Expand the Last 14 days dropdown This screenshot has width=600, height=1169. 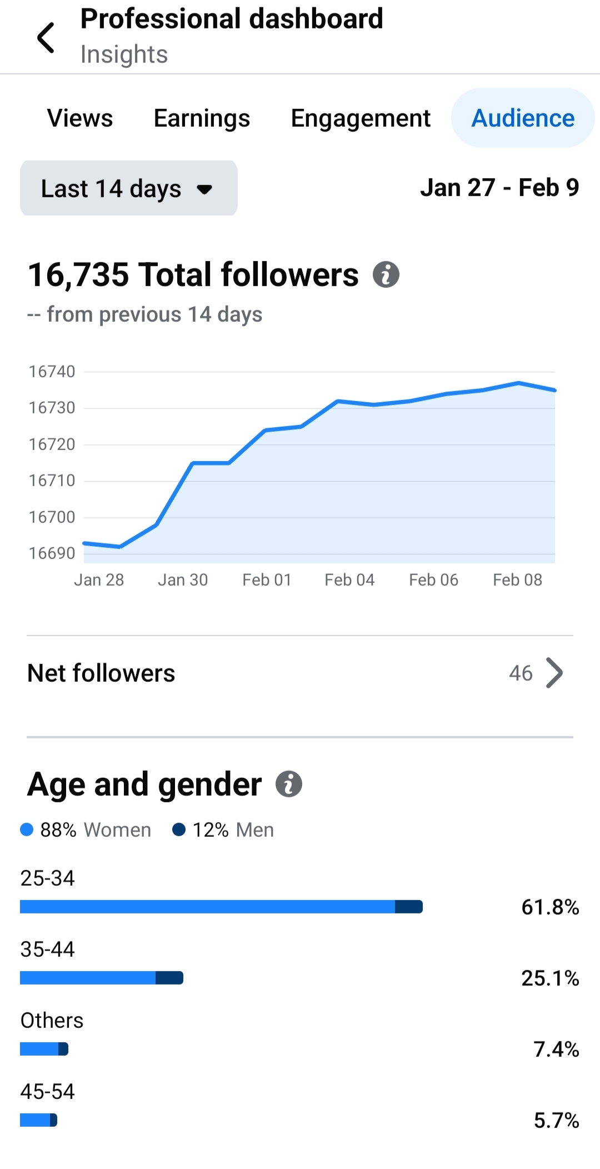129,188
